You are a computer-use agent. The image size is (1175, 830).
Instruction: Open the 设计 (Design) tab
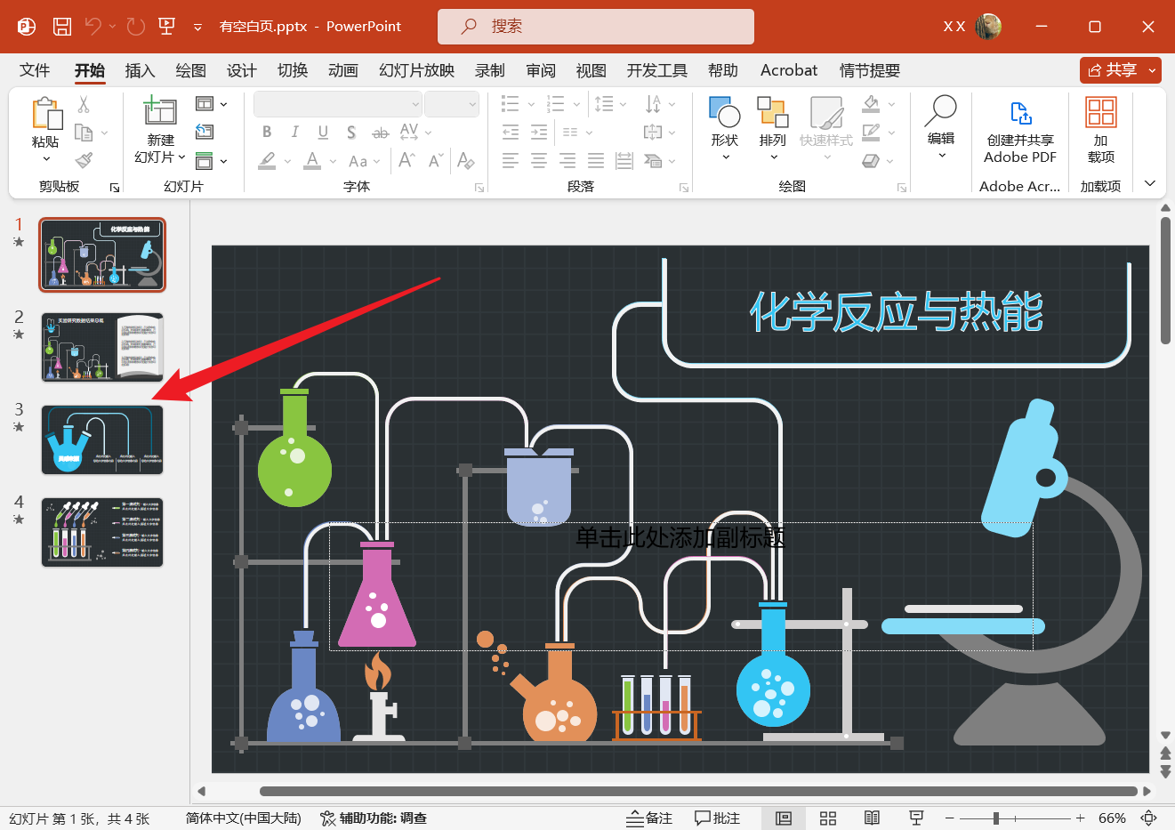(241, 70)
